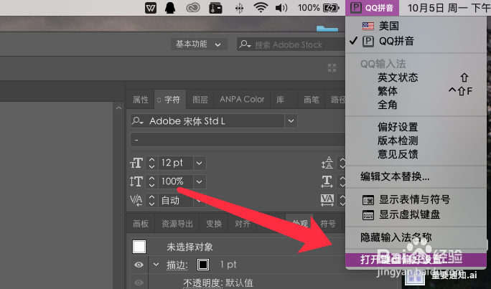Switch to 变换 tab
Viewport: 491px width, 289px height.
click(214, 224)
